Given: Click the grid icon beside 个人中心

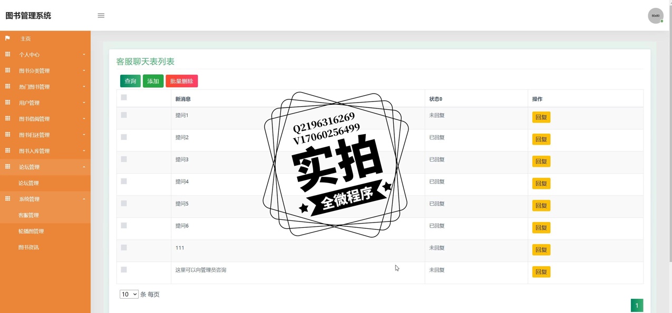Looking at the screenshot, I should click(7, 54).
